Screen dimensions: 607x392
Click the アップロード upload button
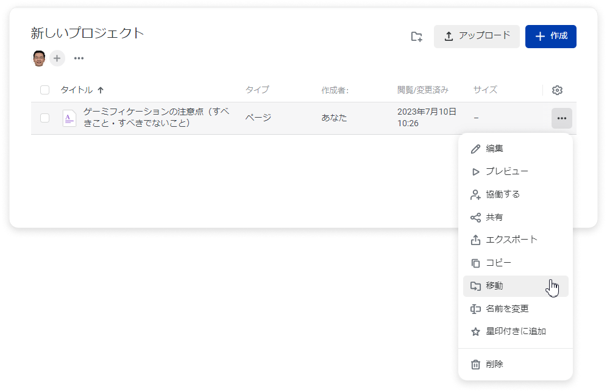point(477,37)
